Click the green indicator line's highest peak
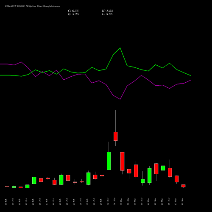 [120, 48]
